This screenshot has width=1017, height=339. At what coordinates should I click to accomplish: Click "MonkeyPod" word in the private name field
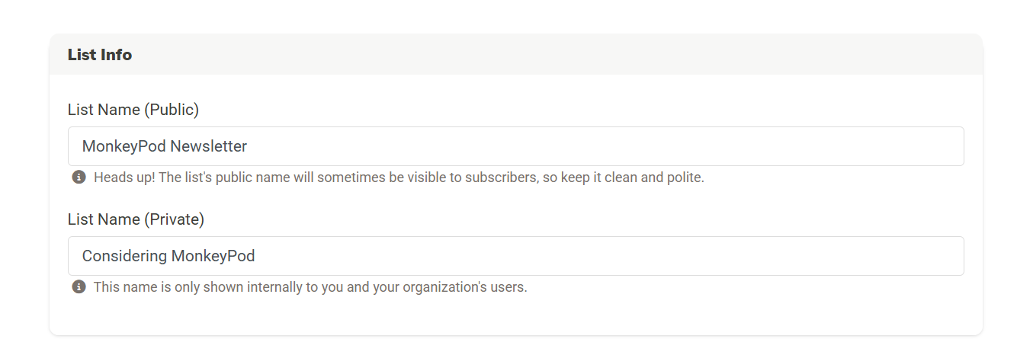point(213,256)
